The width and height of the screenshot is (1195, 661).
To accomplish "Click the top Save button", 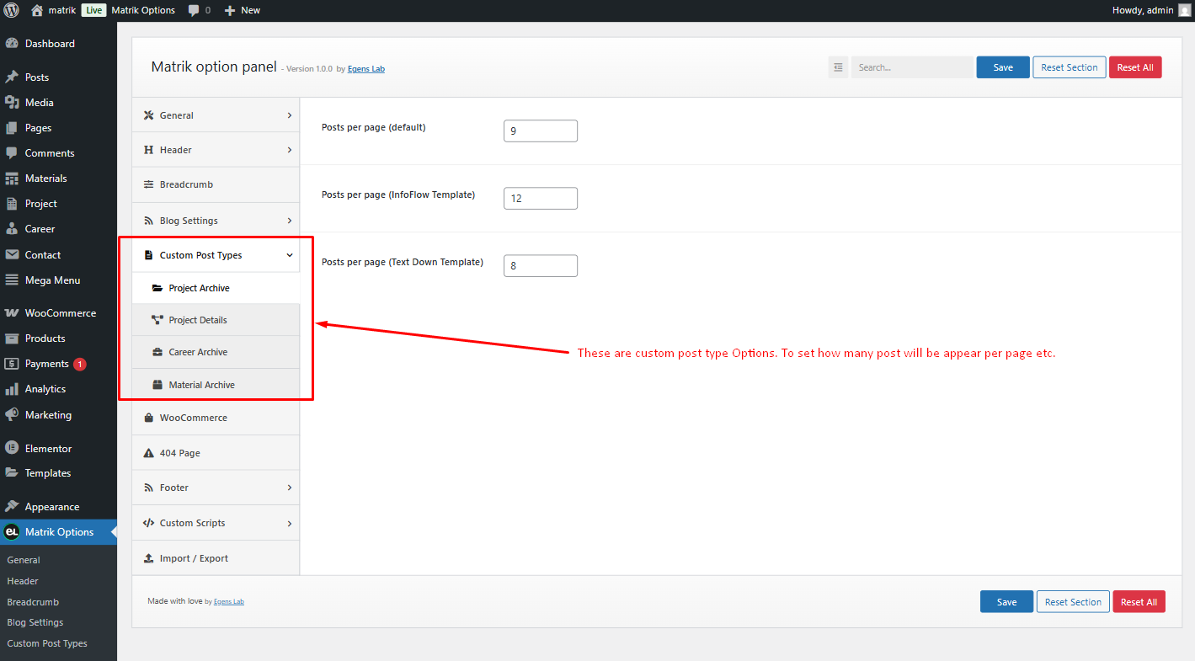I will [x=1003, y=67].
